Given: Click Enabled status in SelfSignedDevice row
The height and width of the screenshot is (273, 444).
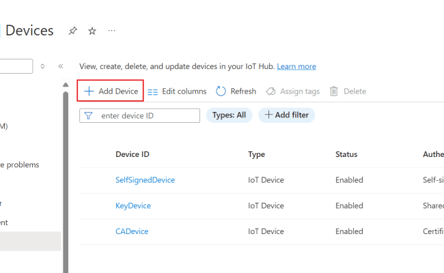Looking at the screenshot, I should click(x=349, y=180).
